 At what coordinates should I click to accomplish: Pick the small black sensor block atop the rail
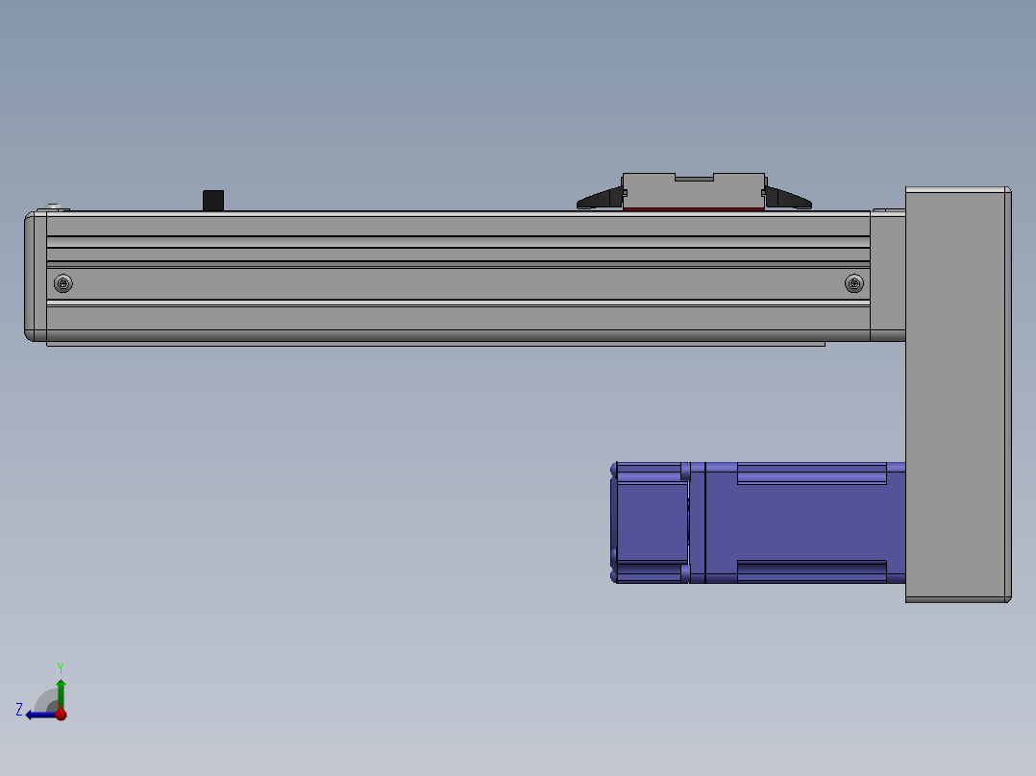tap(213, 201)
